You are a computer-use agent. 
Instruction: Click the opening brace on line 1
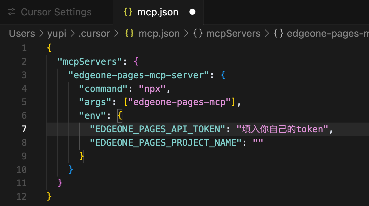(x=49, y=48)
